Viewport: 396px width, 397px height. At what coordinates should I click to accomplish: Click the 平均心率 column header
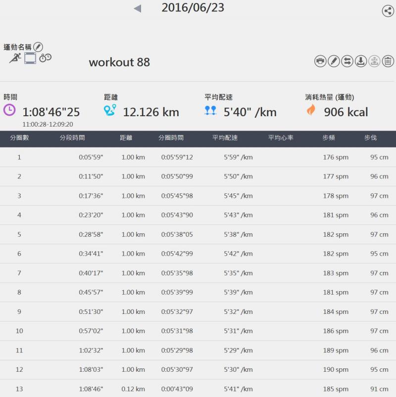[x=281, y=138]
